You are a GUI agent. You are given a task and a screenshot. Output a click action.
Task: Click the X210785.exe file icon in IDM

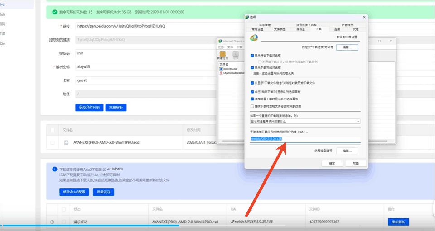221,68
